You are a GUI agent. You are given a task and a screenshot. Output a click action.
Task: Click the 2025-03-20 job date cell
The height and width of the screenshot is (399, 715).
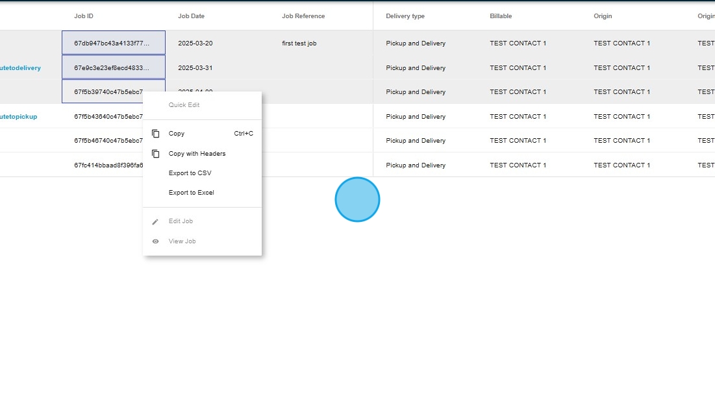coord(195,43)
